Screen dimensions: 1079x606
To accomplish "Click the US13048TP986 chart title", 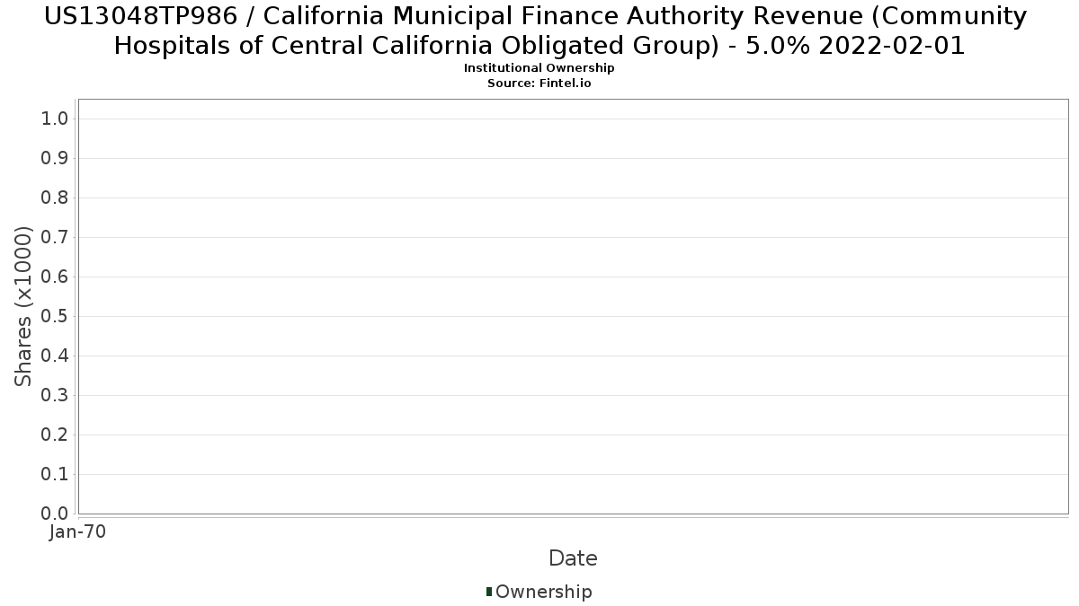I will point(539,31).
